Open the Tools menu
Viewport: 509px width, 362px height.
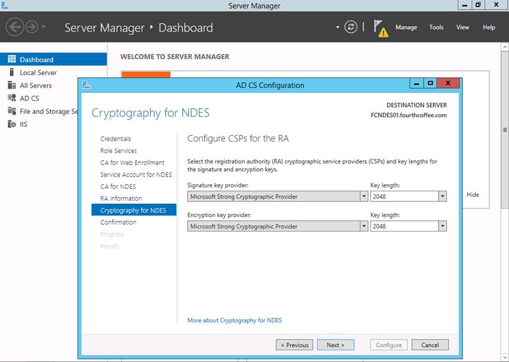point(436,27)
